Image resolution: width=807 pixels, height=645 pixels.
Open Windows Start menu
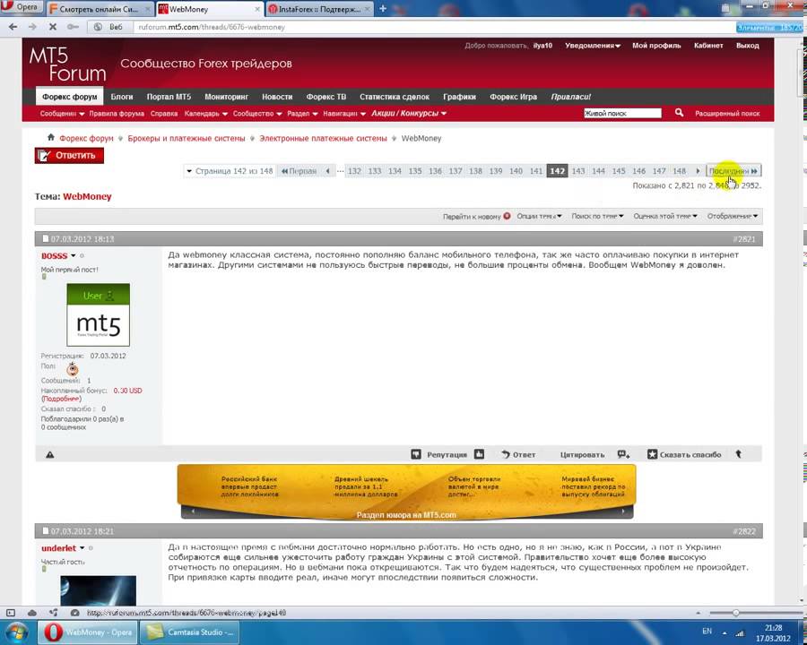(15, 632)
